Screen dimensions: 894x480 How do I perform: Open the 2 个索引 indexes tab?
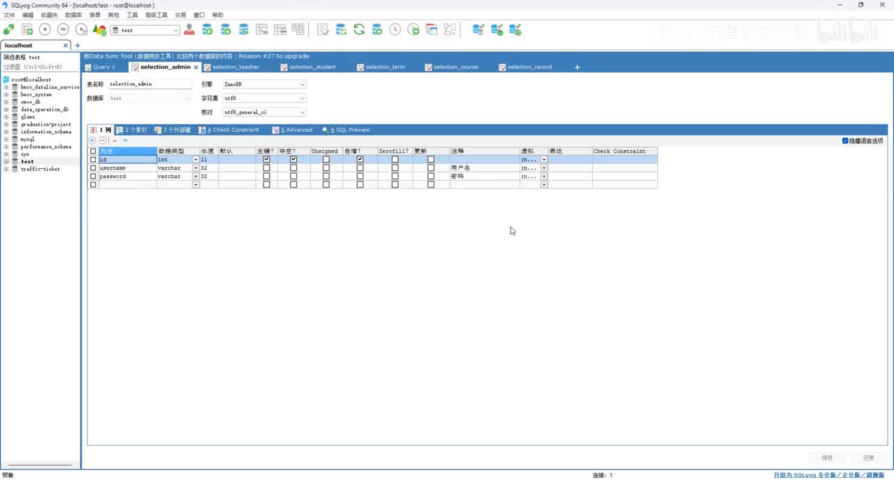click(131, 130)
